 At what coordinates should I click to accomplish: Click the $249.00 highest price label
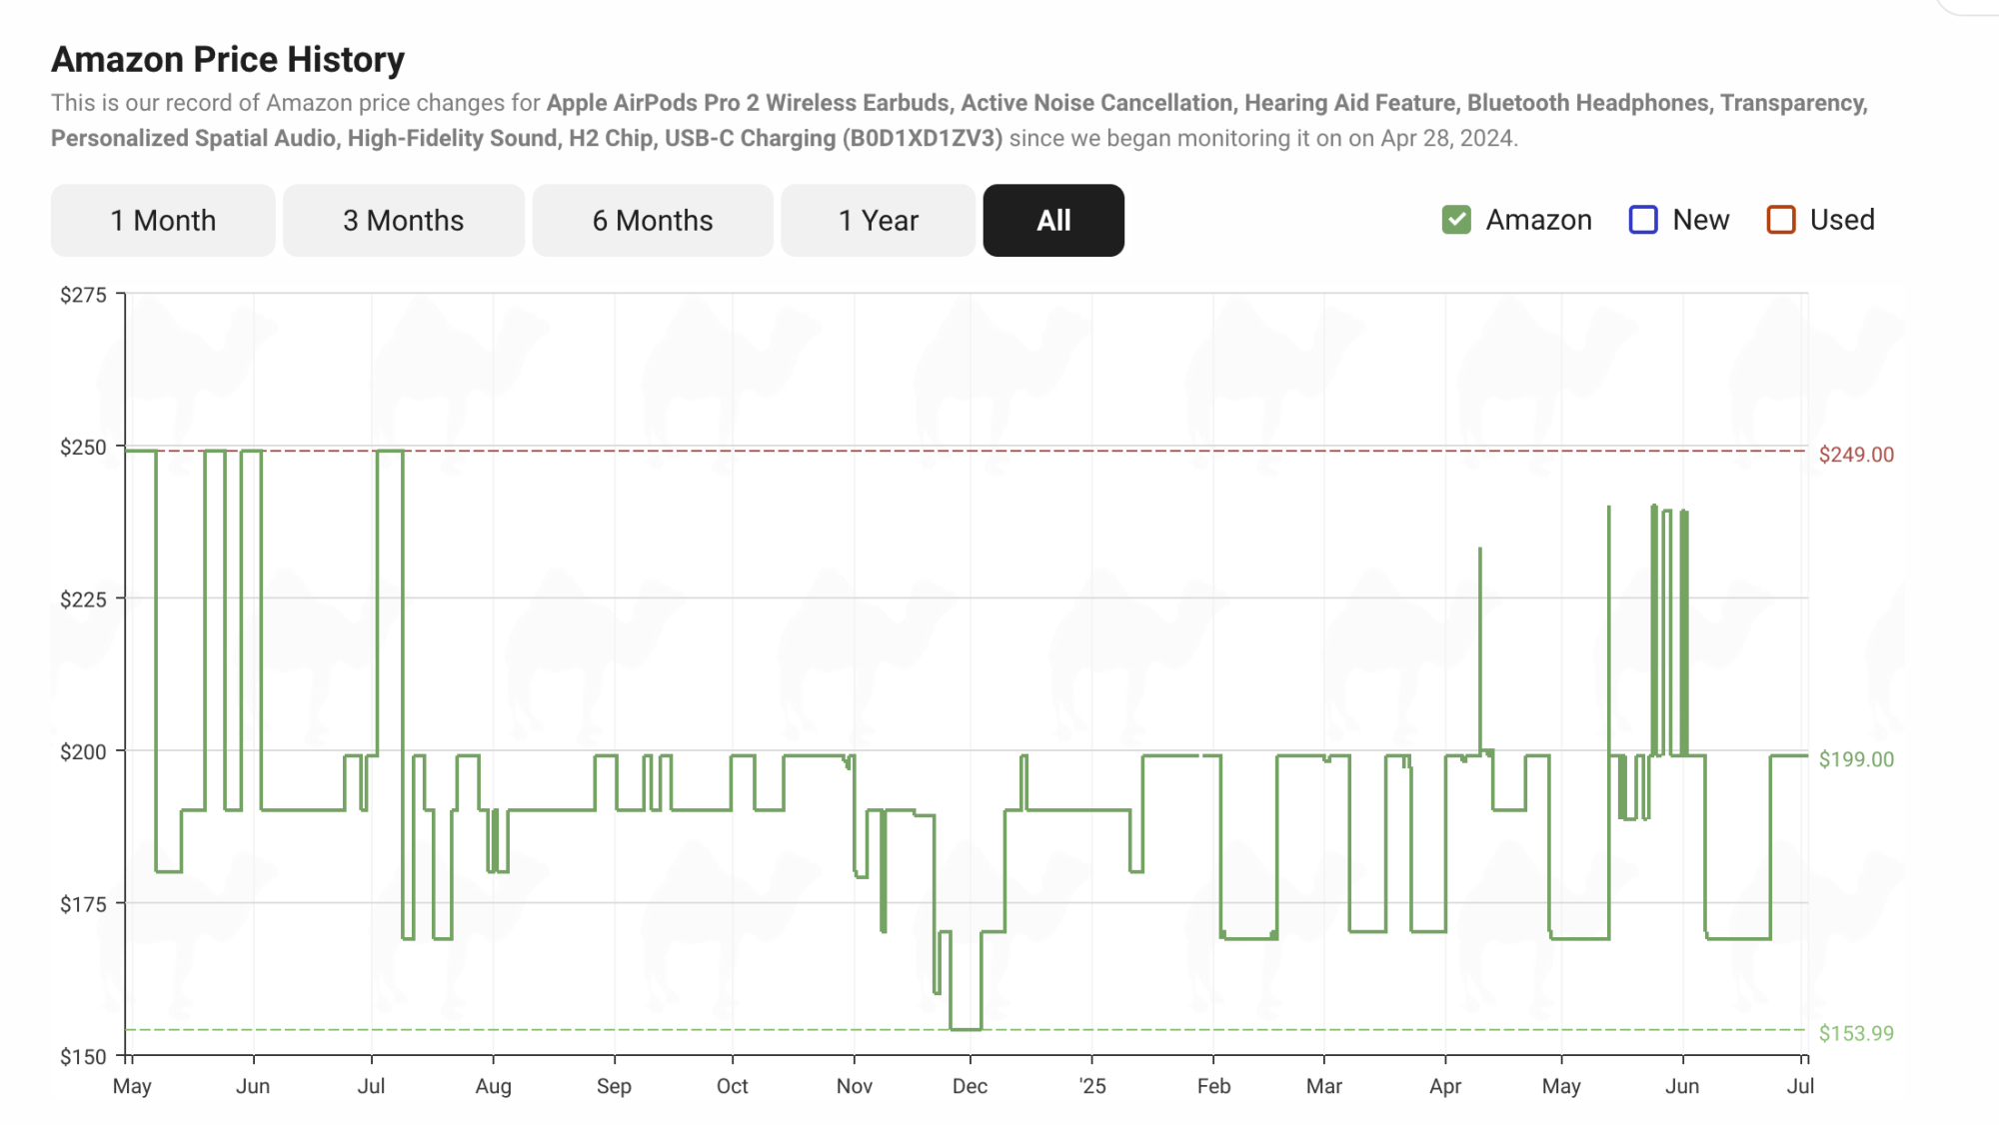point(1856,455)
